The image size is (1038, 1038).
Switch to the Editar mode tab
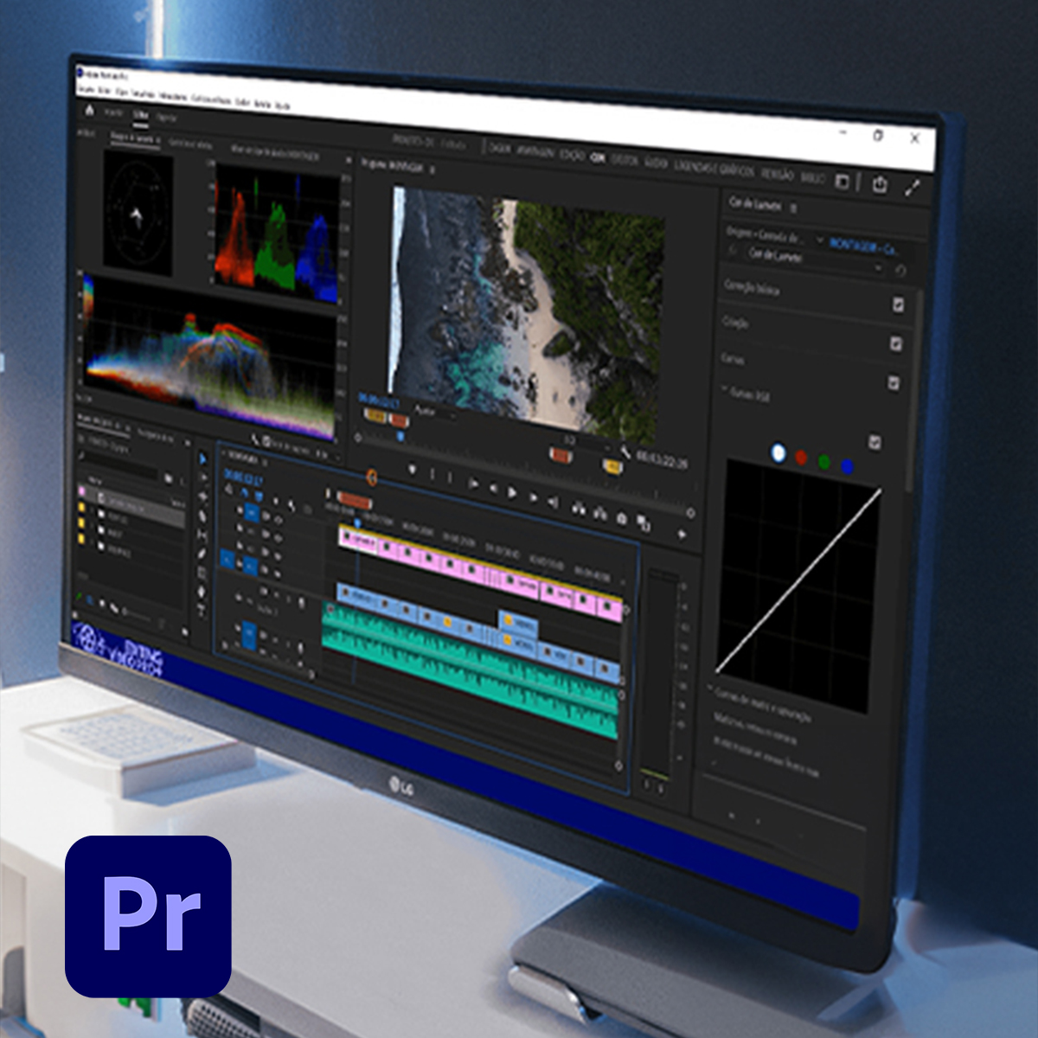[x=141, y=114]
